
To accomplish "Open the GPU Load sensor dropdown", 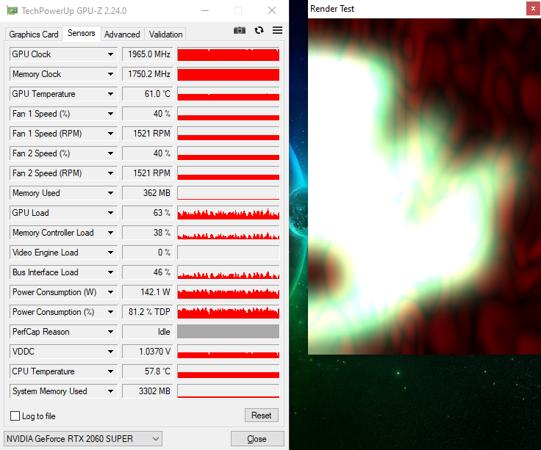I will 111,213.
